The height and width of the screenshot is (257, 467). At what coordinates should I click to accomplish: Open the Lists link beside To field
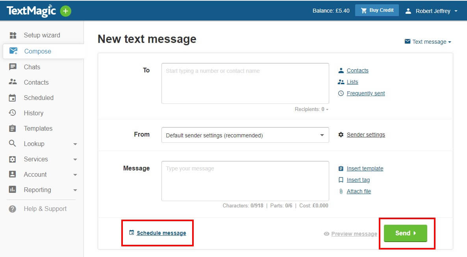point(352,82)
